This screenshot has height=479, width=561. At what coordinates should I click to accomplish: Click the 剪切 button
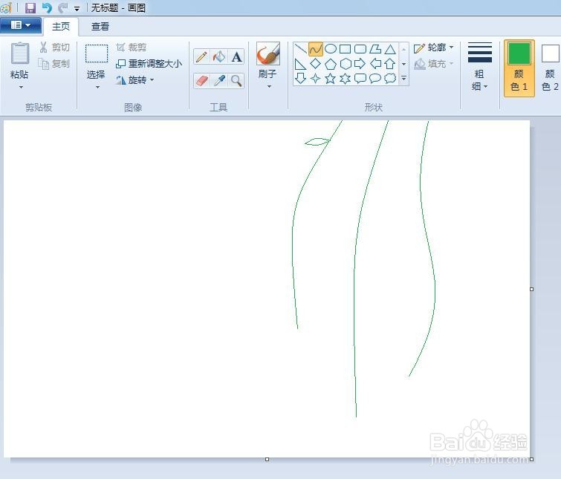(54, 48)
